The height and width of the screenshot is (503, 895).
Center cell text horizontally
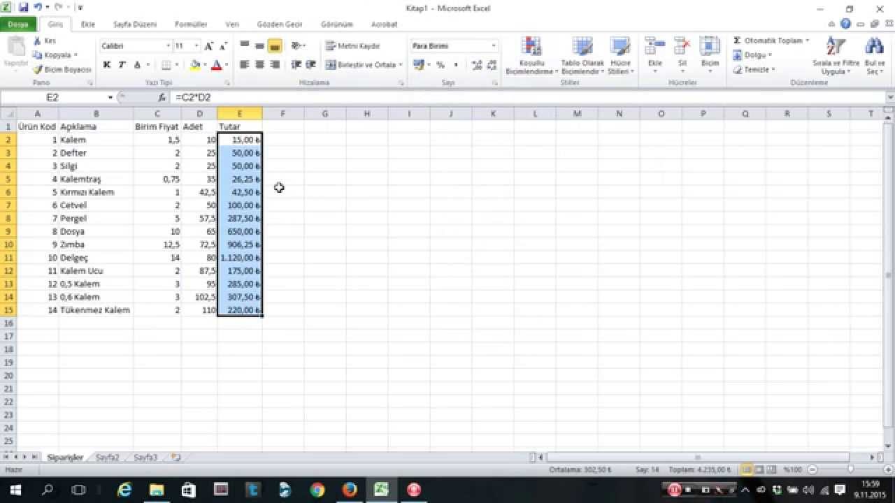click(259, 64)
